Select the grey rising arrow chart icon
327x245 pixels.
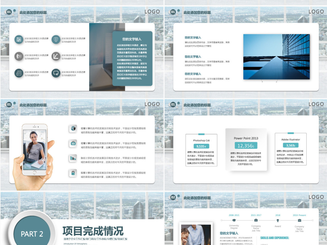[x=56, y=56]
